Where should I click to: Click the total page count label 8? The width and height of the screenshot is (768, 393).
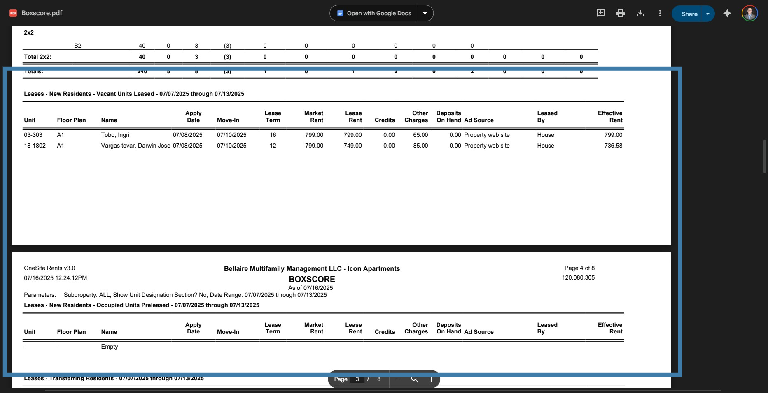378,379
